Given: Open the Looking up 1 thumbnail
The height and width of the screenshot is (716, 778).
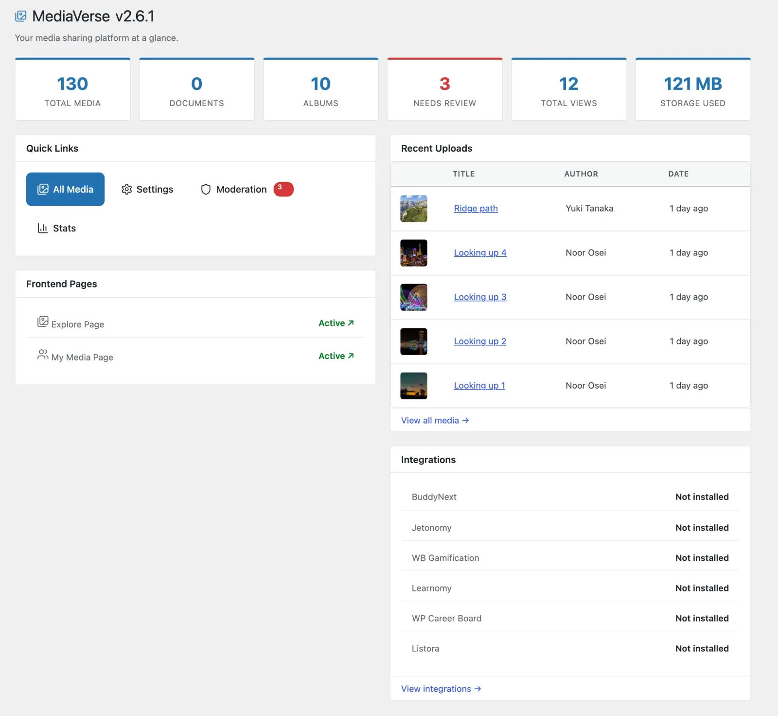Looking at the screenshot, I should [x=414, y=386].
